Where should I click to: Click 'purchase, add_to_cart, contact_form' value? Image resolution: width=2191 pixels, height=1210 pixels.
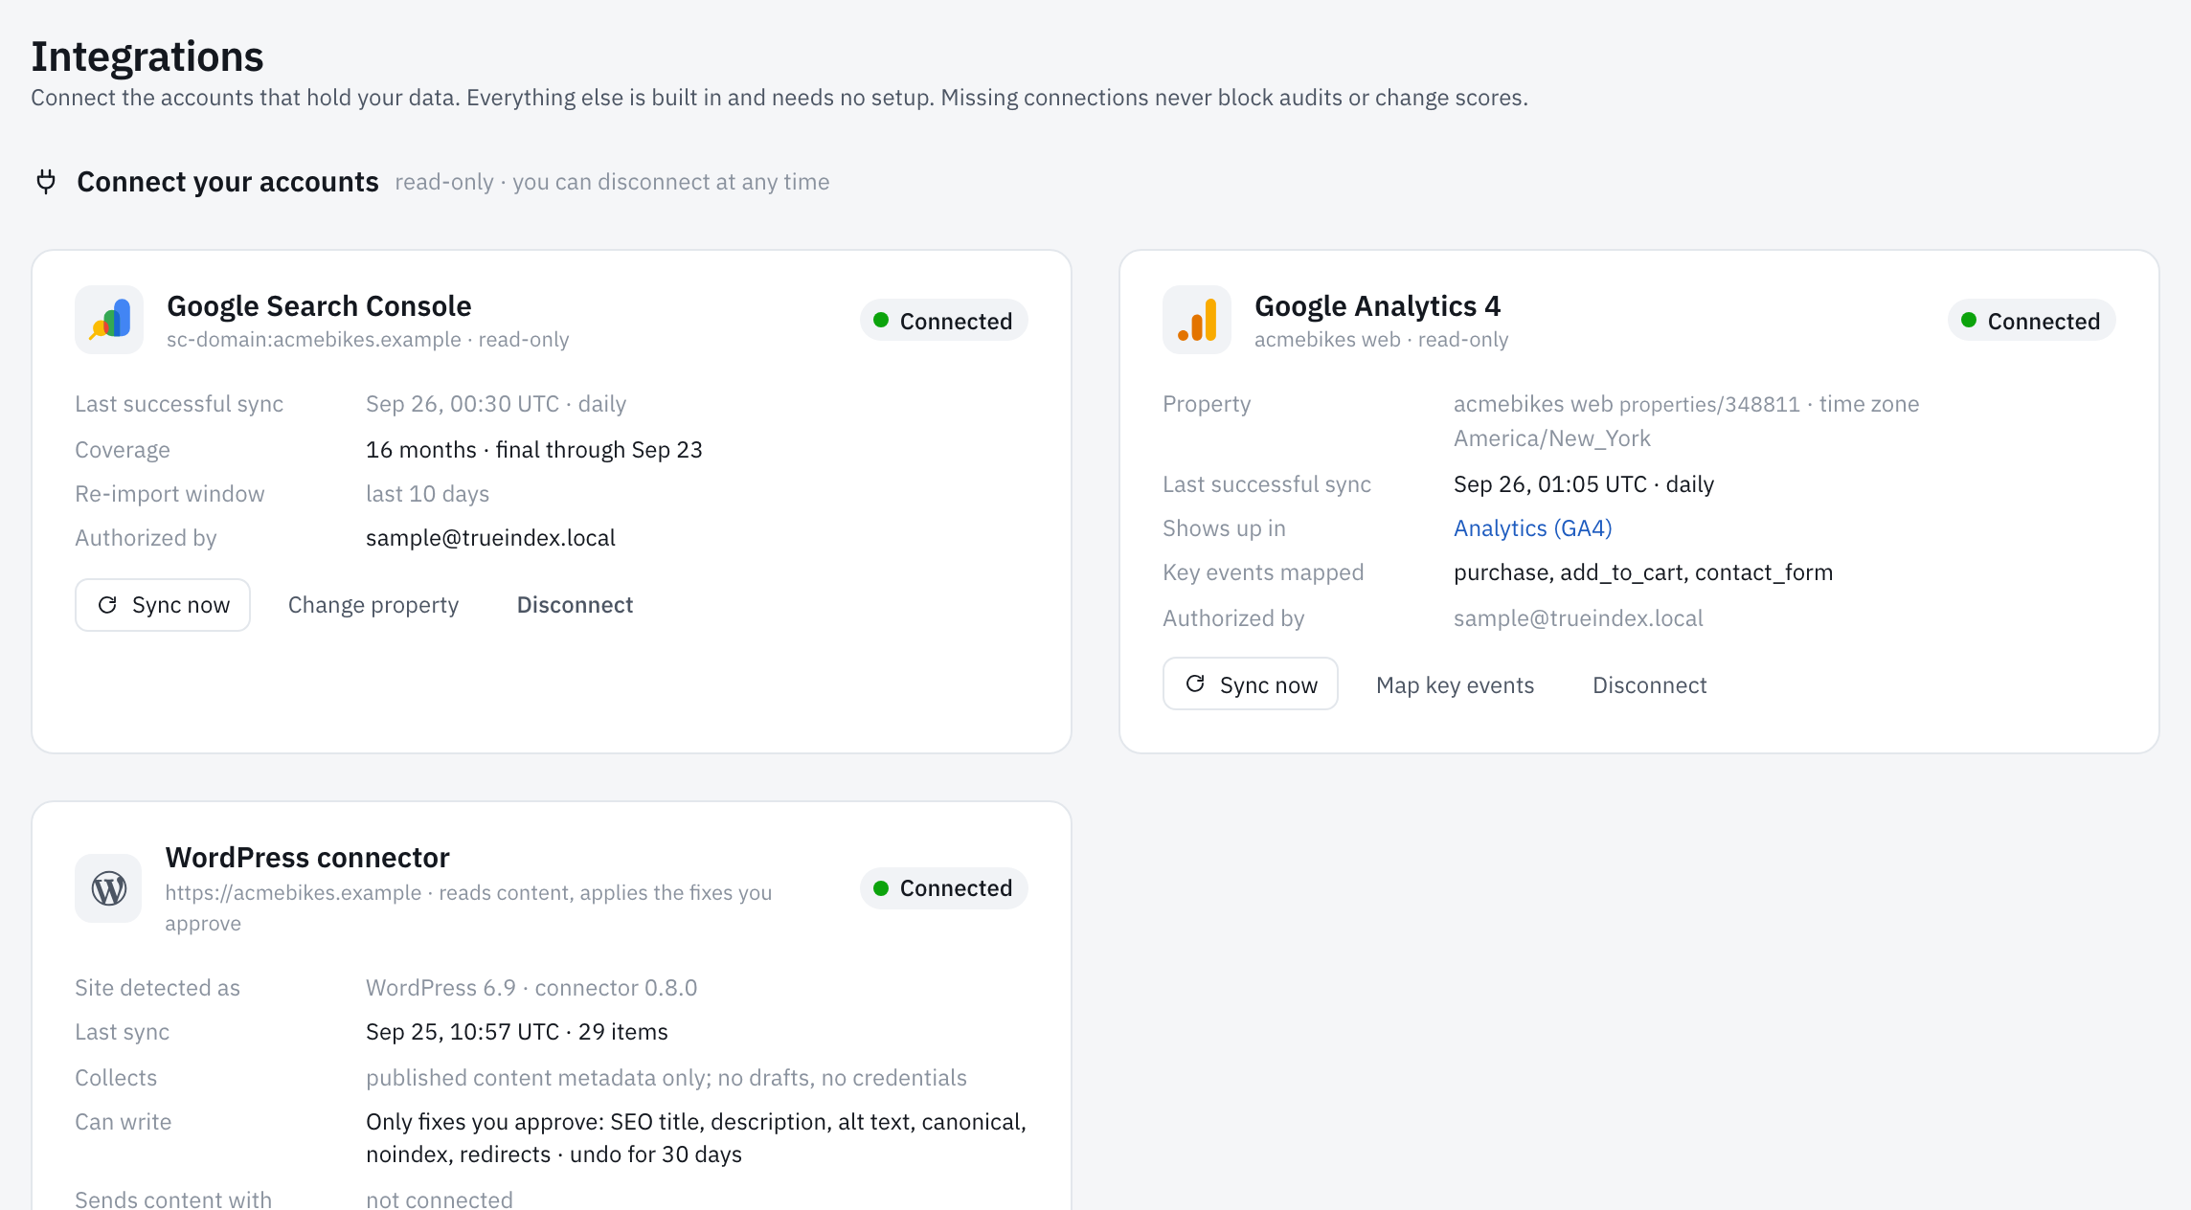pos(1643,572)
